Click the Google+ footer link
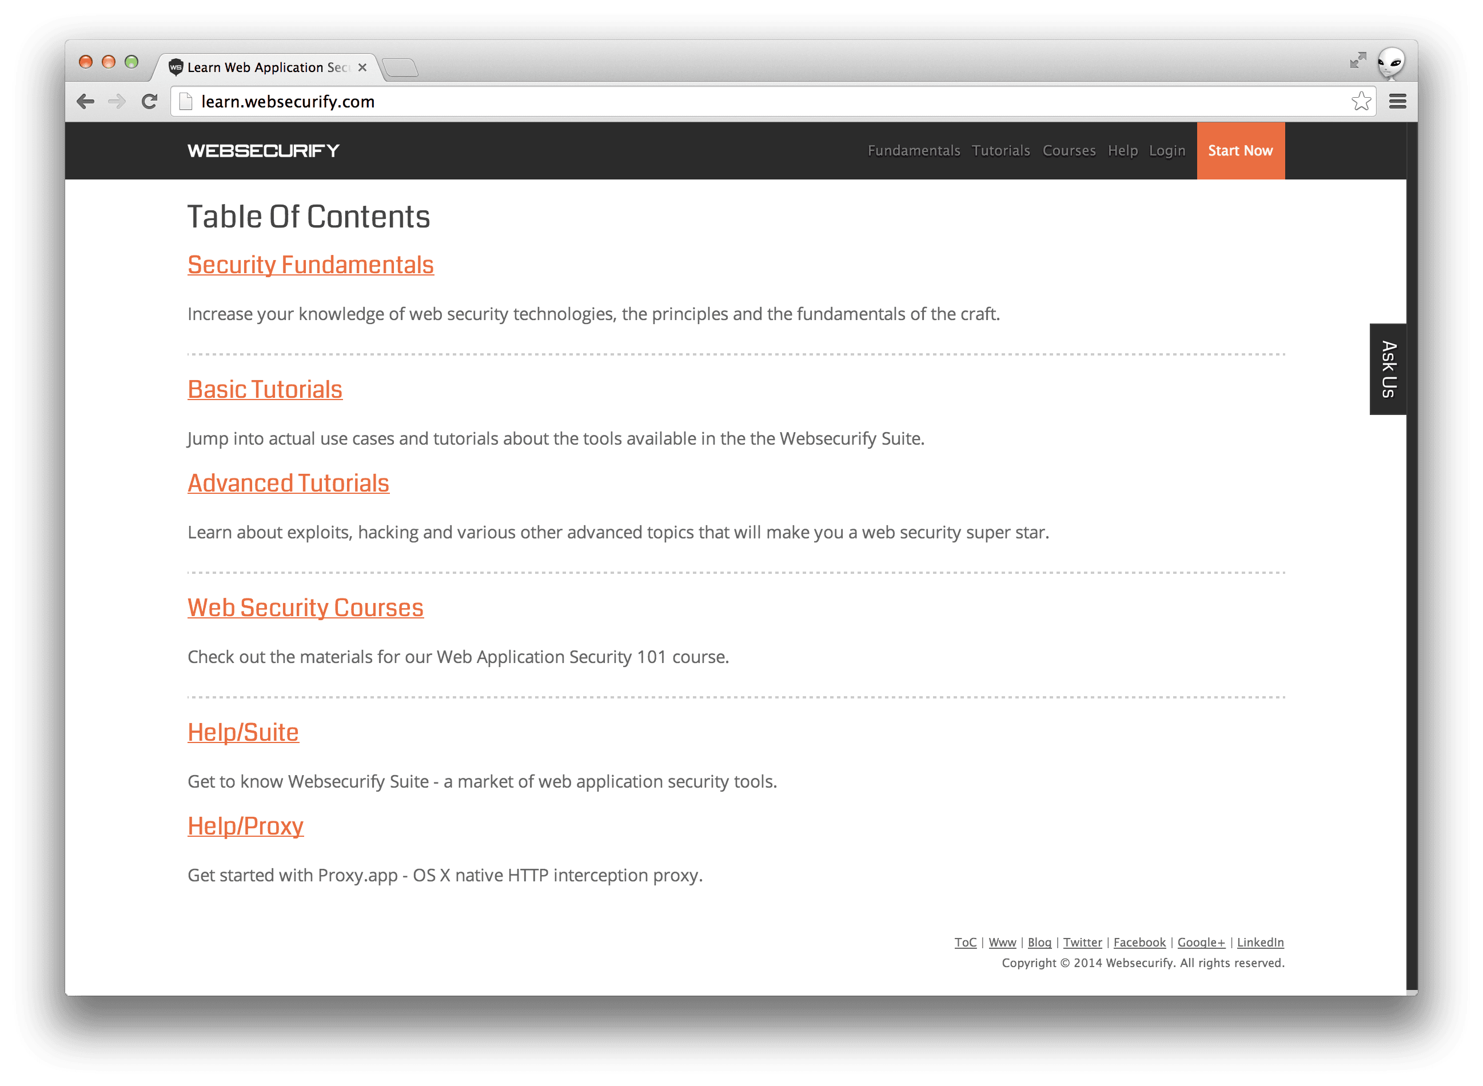The width and height of the screenshot is (1483, 1086). (x=1201, y=942)
